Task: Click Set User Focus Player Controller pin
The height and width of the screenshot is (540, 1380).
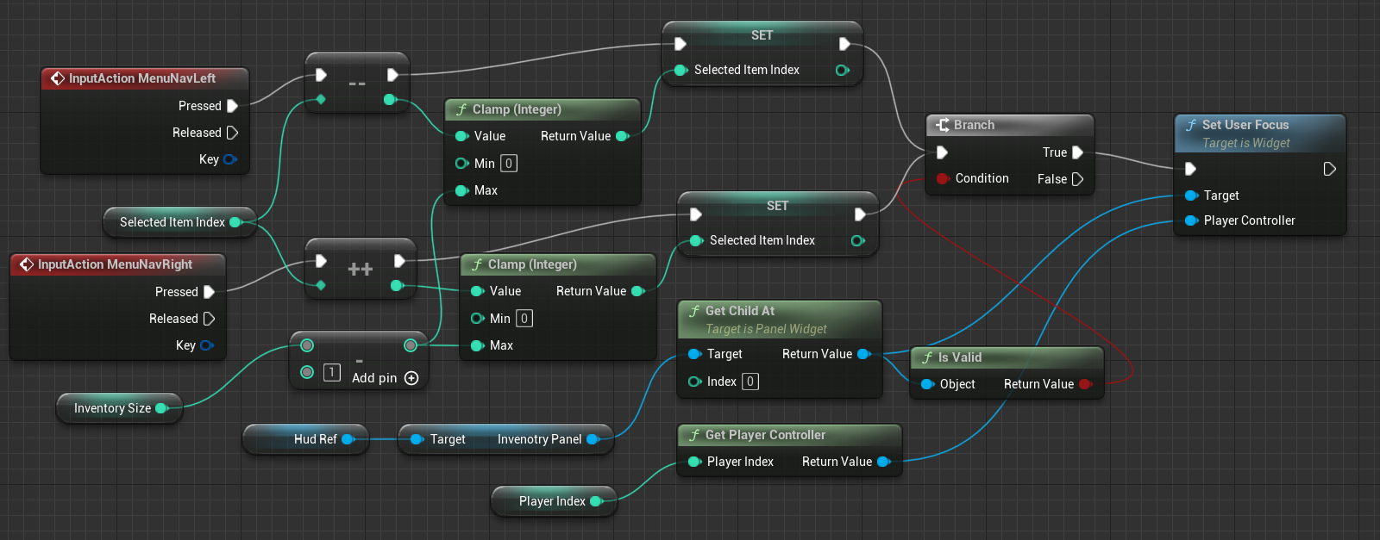Action: [1191, 220]
